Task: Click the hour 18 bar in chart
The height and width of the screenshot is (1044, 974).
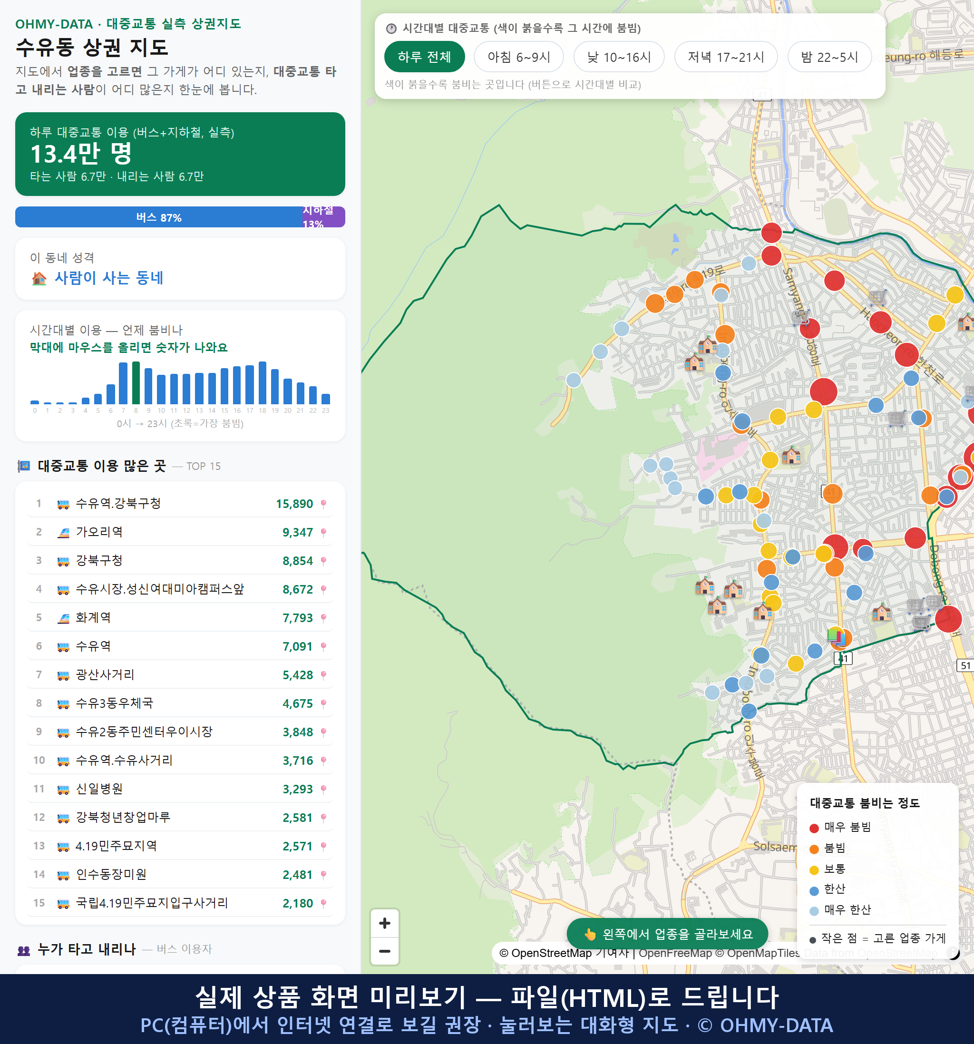Action: tap(263, 383)
